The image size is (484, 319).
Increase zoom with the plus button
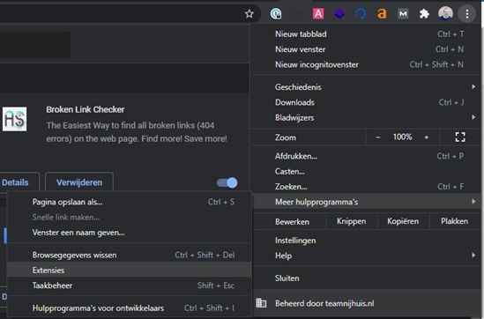pos(427,137)
